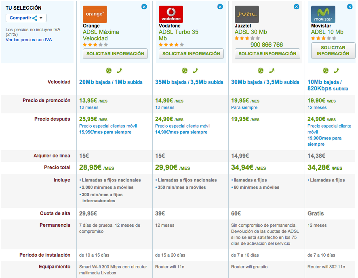Click Jazztel speed 30Mb bajada / 3,5Mb subida

pos(265,82)
